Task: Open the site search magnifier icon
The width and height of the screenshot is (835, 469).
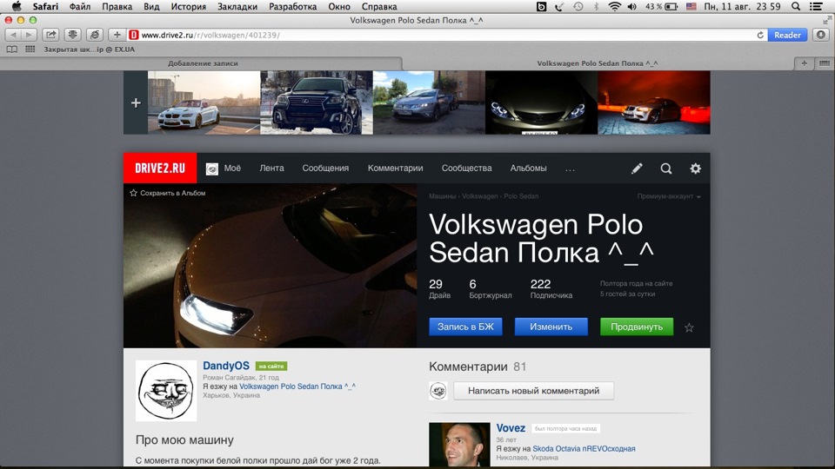Action: pos(665,168)
